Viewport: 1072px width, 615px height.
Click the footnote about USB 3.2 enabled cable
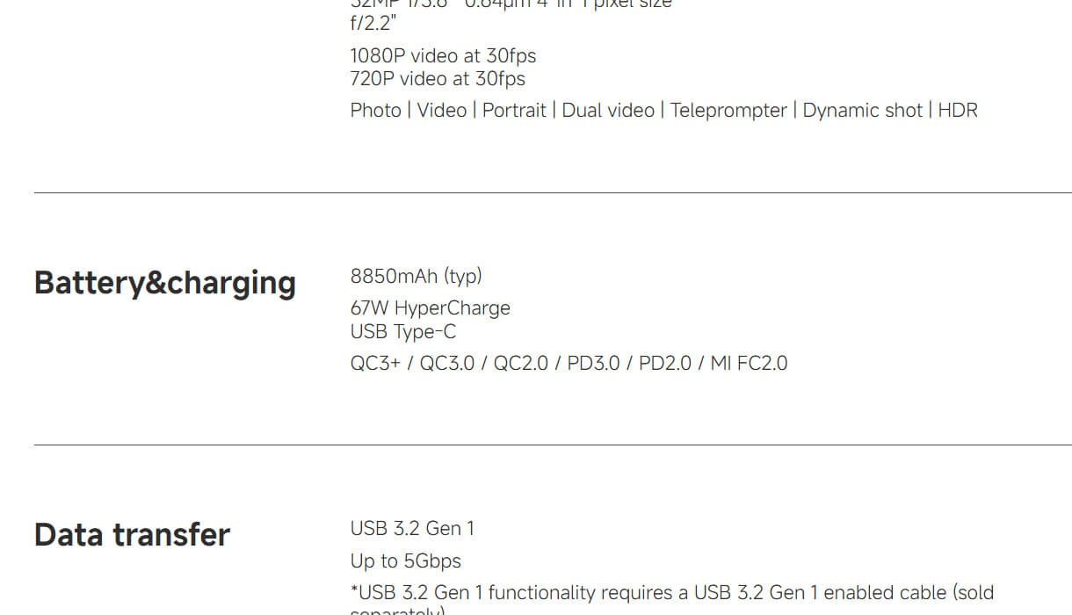tap(671, 593)
